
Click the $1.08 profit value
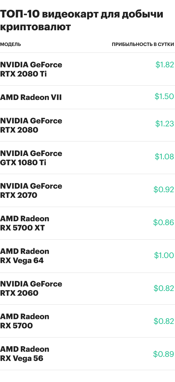(164, 157)
